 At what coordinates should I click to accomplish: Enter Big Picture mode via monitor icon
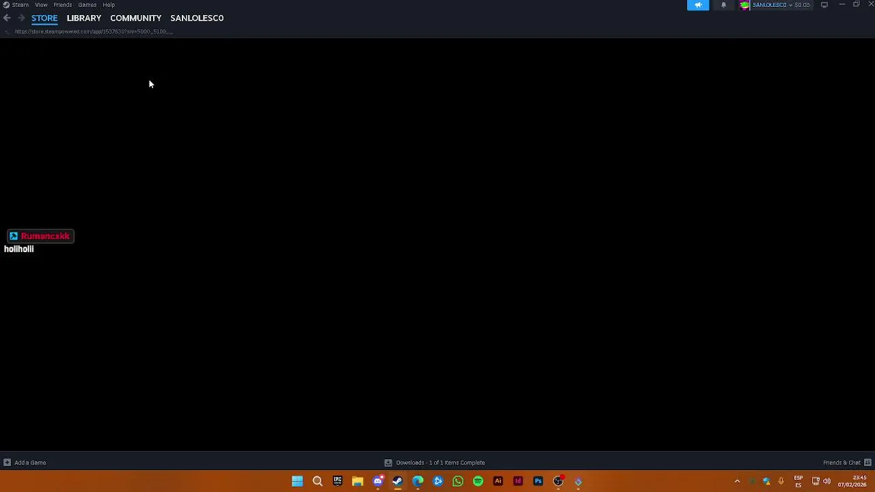824,5
